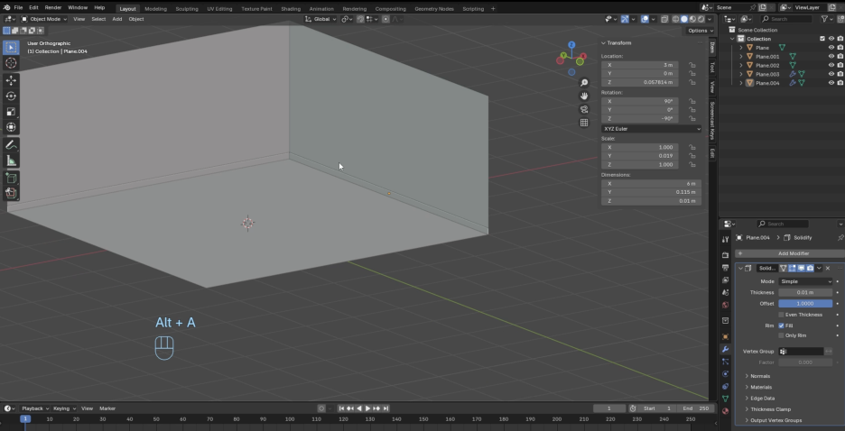Enable the Even Thickness checkbox
Image resolution: width=845 pixels, height=431 pixels.
click(781, 315)
